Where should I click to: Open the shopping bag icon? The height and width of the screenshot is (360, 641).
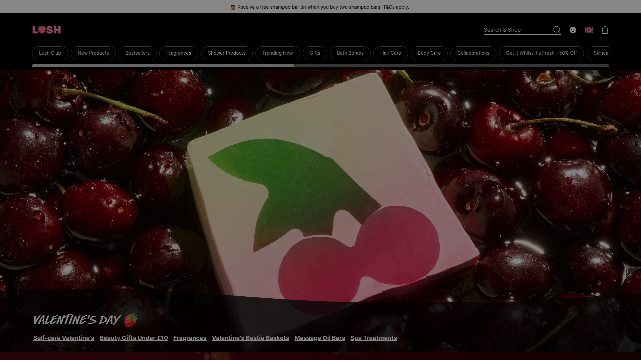(605, 30)
